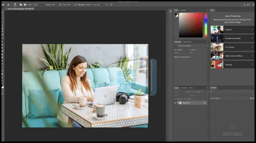This screenshot has width=256, height=143.
Task: Open the collapsed History panel icon
Action: click(171, 11)
